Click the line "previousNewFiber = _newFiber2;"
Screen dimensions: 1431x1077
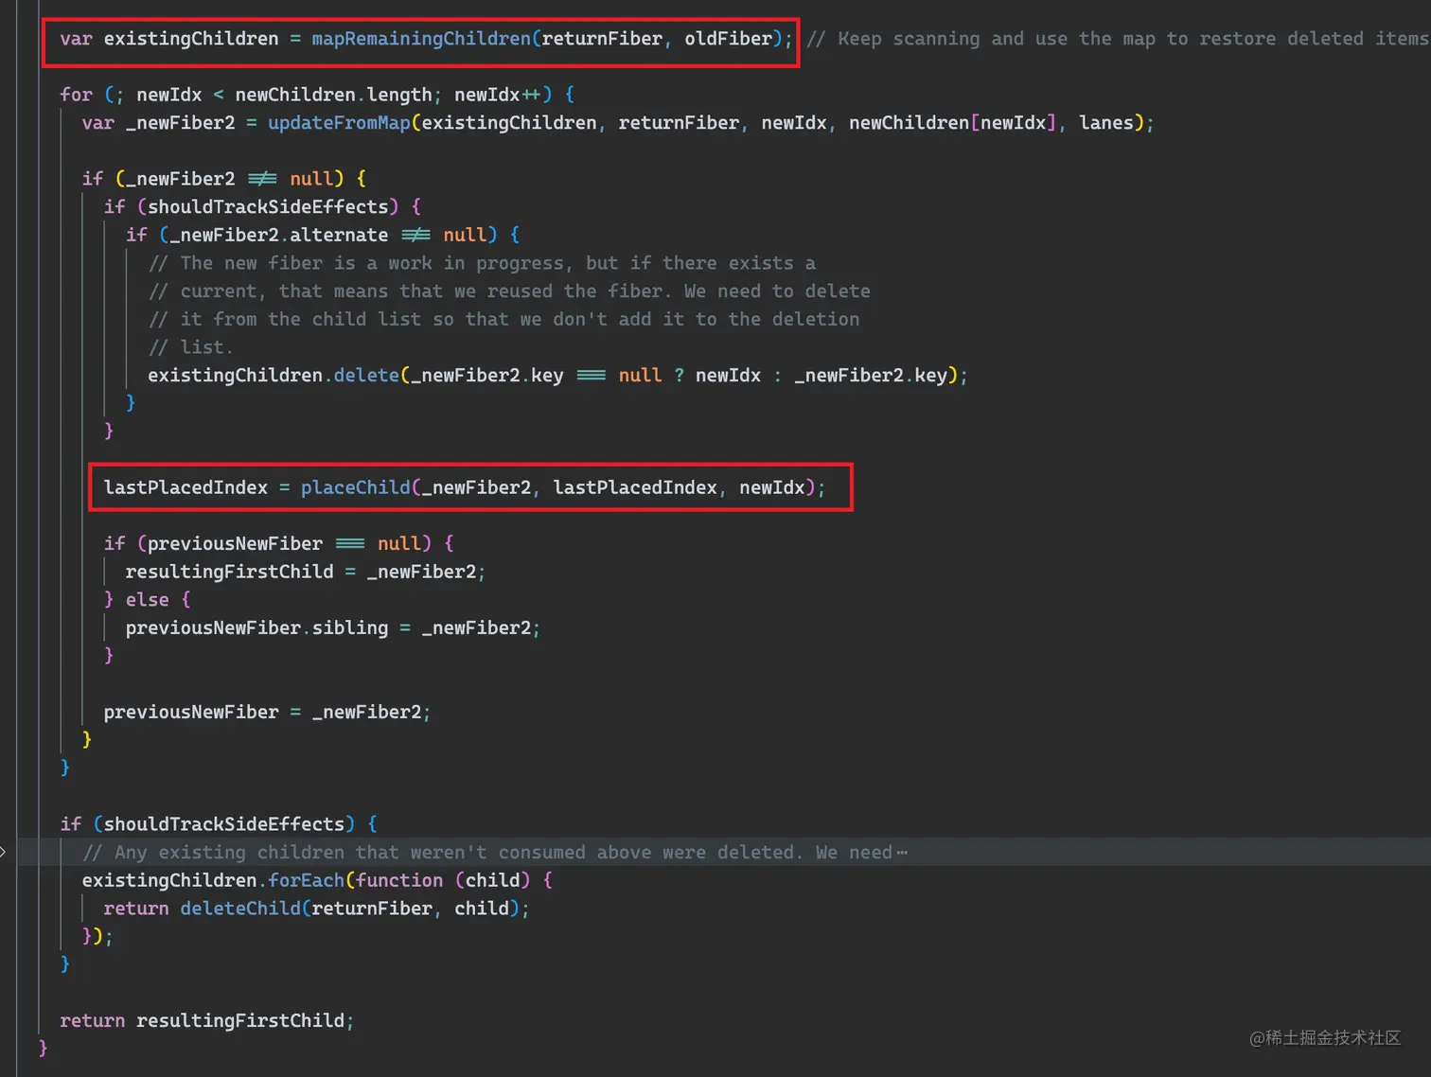pyautogui.click(x=267, y=712)
